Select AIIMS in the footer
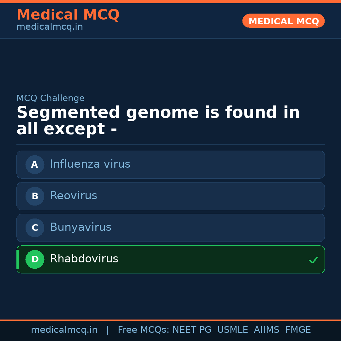This screenshot has height=341, width=341. [266, 330]
